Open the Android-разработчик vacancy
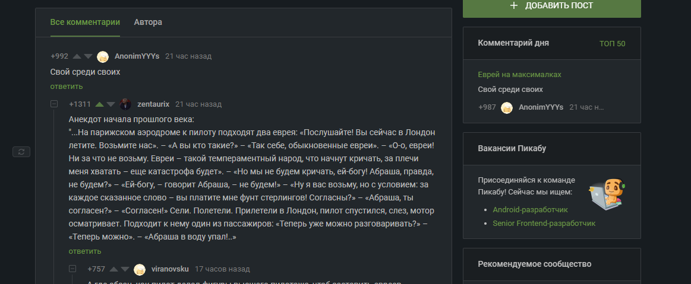Image resolution: width=691 pixels, height=284 pixels. tap(530, 210)
